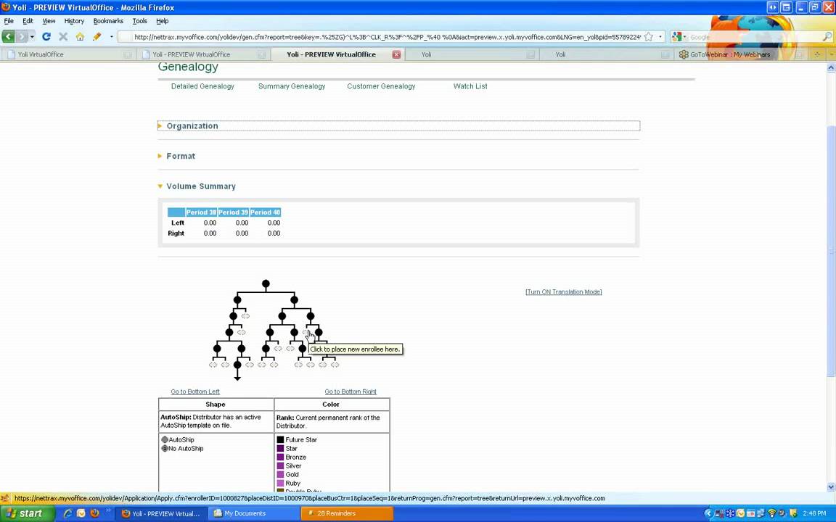The image size is (836, 522).
Task: Close the active Yoli PREVIEW tab with red X
Action: point(397,54)
